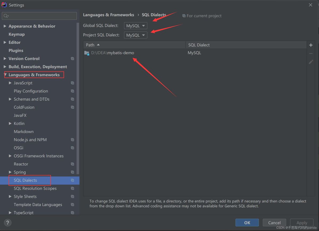
Task: Expand the Editor section arrow
Action: tap(5, 42)
